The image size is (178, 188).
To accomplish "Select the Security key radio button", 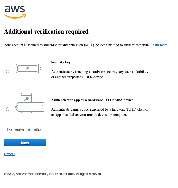I will 8,72.
